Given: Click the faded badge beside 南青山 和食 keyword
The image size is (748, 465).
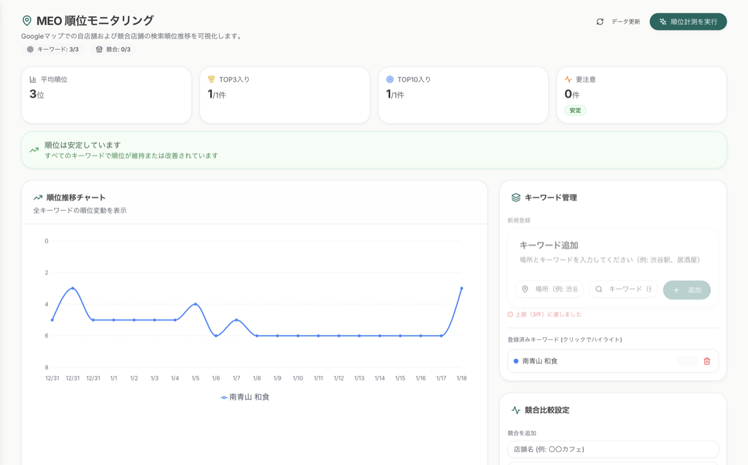Looking at the screenshot, I should tap(688, 361).
